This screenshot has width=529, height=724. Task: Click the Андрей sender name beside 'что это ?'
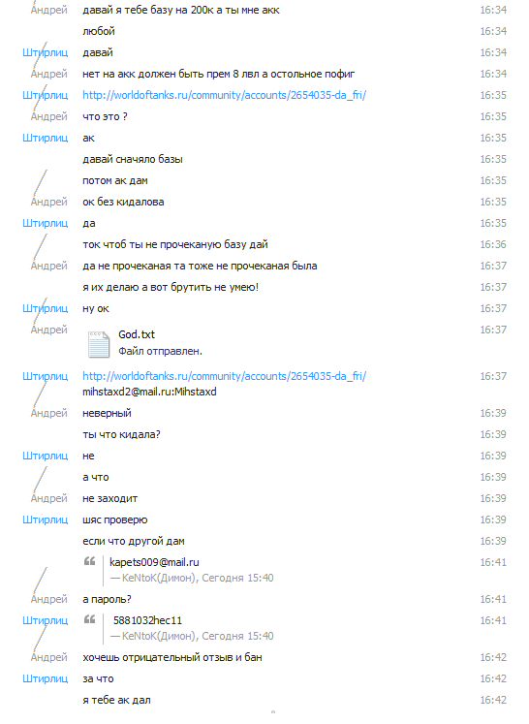click(x=49, y=116)
